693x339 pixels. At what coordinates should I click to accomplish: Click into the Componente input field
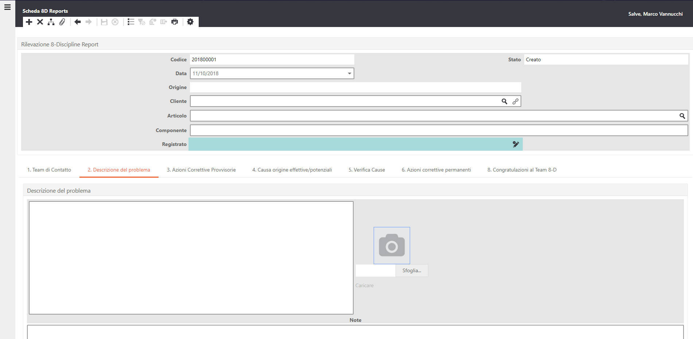tap(439, 130)
